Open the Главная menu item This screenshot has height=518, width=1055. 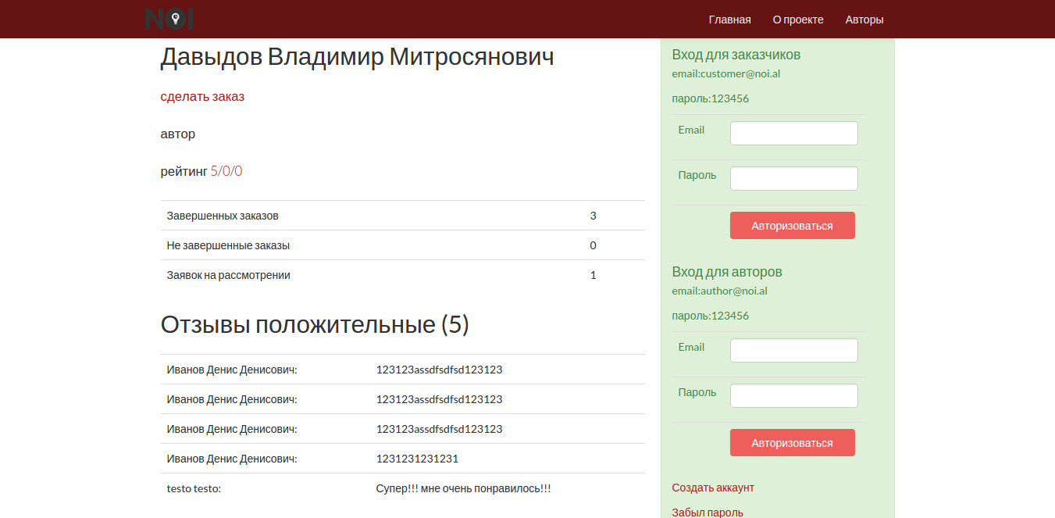pos(729,20)
